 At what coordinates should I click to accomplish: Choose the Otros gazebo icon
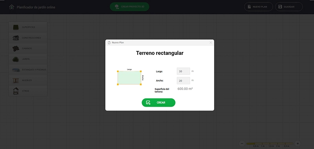[x=16, y=91]
